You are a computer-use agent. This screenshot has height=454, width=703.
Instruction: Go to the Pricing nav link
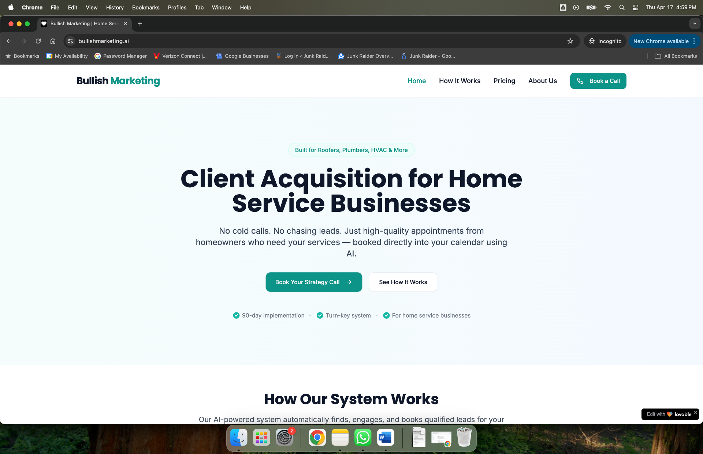tap(504, 81)
